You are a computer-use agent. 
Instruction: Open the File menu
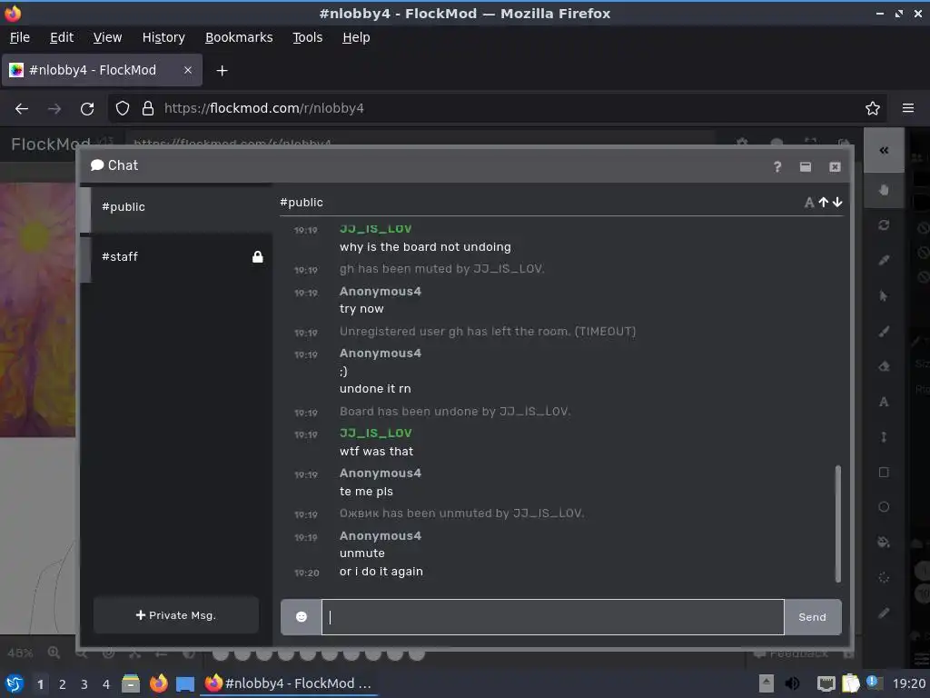point(20,37)
